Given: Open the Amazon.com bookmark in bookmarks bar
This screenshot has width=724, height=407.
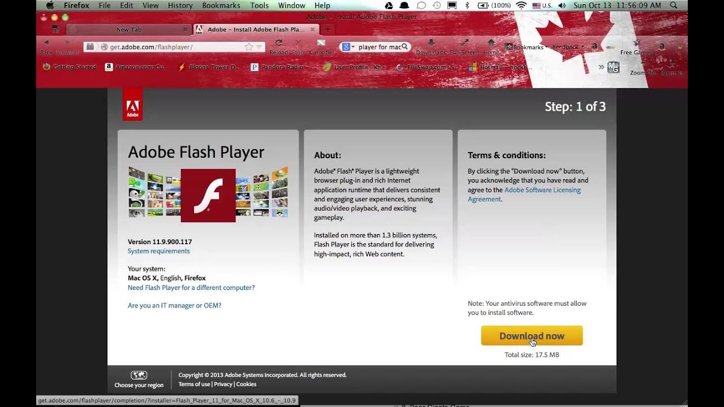Looking at the screenshot, I should 136,67.
